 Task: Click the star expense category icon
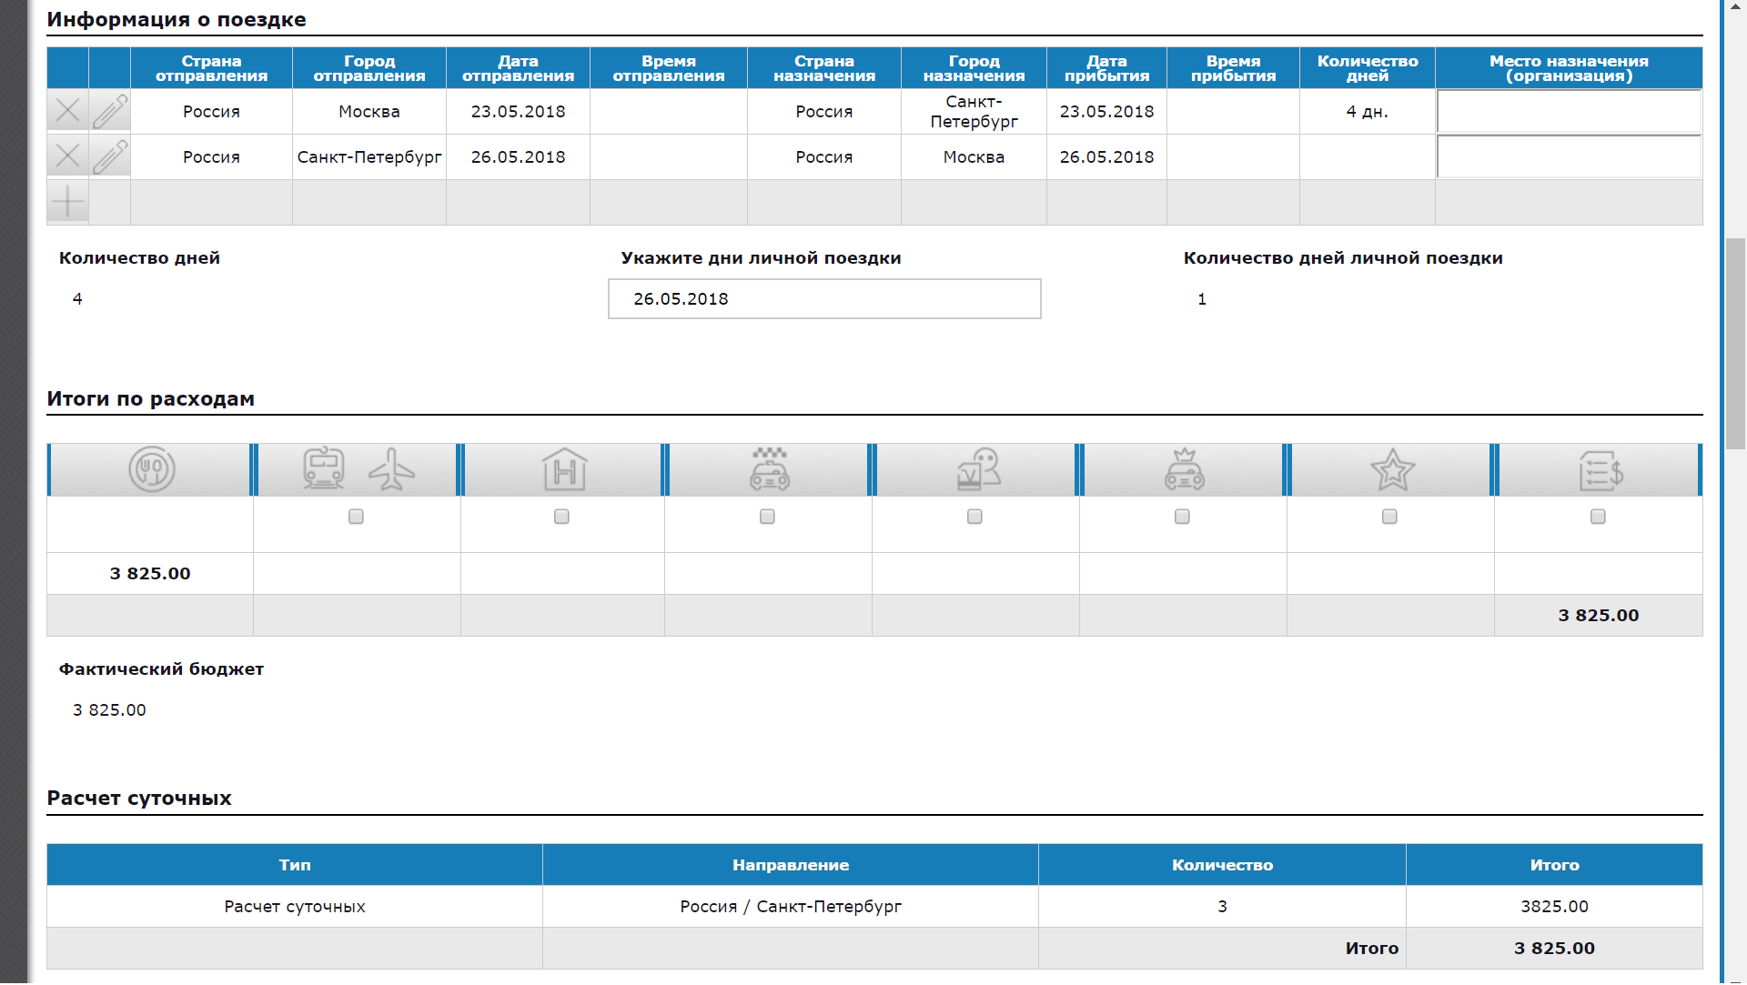point(1392,470)
